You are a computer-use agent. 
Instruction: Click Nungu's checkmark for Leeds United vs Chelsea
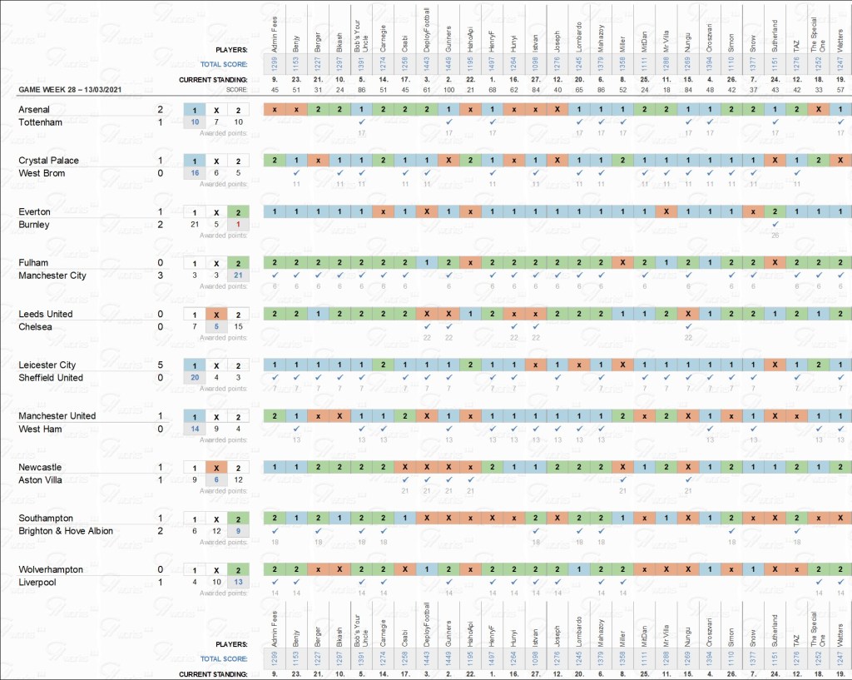click(688, 327)
